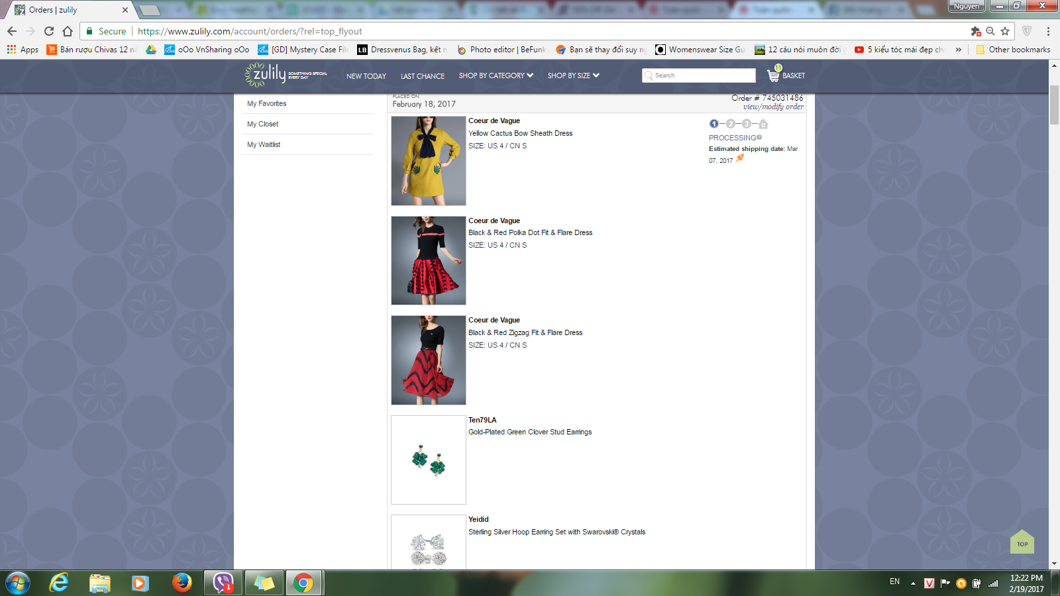The height and width of the screenshot is (596, 1060).
Task: Open Viber from the taskbar
Action: (x=223, y=583)
